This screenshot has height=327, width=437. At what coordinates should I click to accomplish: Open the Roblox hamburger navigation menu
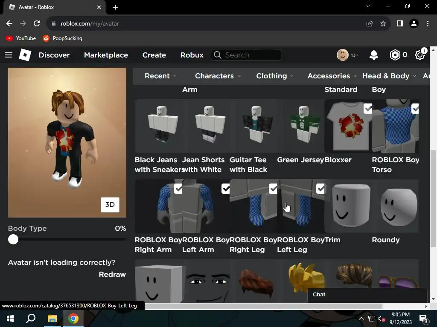tap(9, 55)
